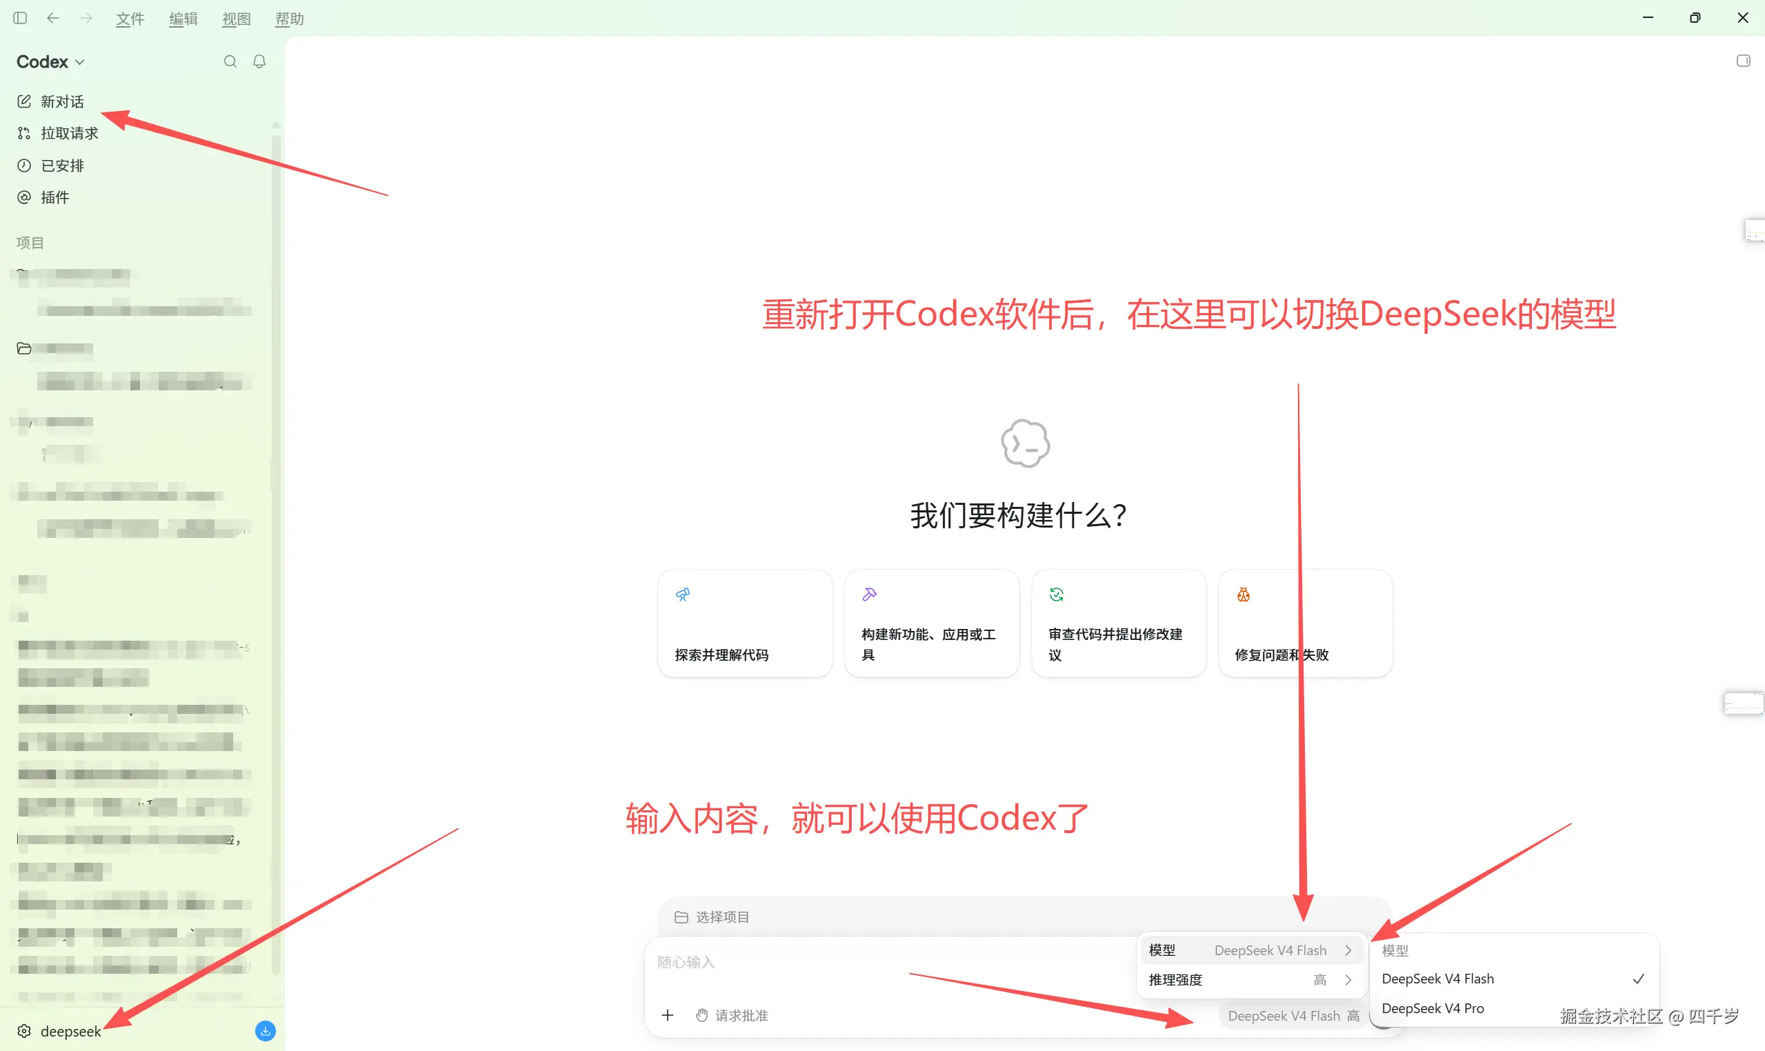The image size is (1765, 1051).
Task: Click the hand icon for 请求批准
Action: pyautogui.click(x=702, y=1015)
